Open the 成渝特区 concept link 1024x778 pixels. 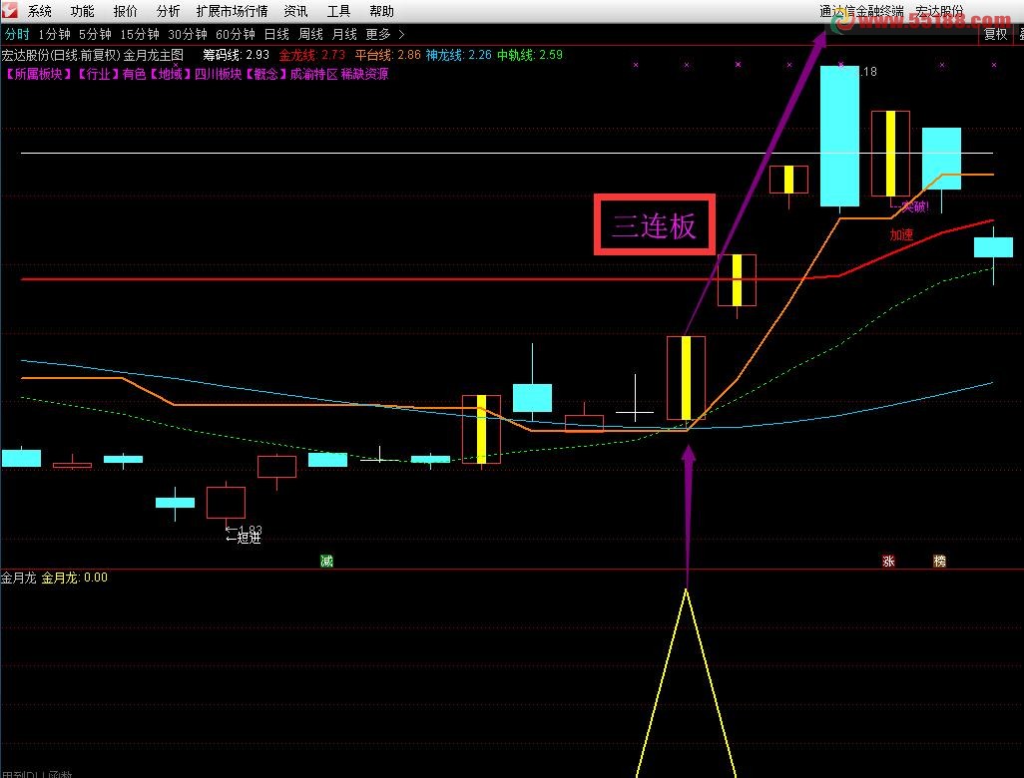pos(313,74)
